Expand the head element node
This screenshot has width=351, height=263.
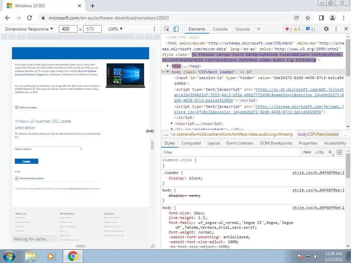167,66
